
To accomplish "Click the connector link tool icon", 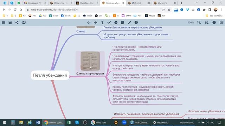I will [x=102, y=22].
